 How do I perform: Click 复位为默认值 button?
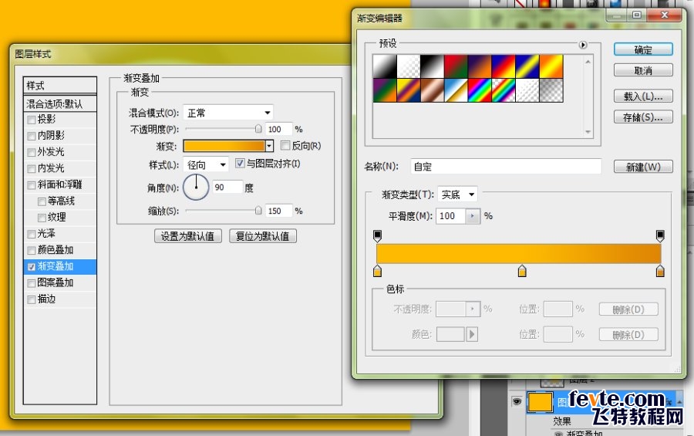pos(263,236)
